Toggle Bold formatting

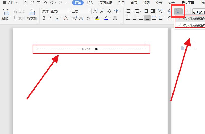point(44,18)
